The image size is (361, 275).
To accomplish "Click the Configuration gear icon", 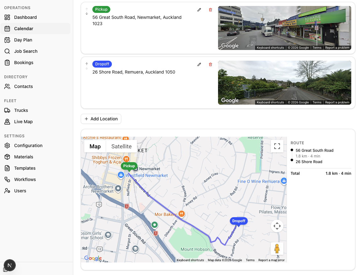I will tap(7, 146).
